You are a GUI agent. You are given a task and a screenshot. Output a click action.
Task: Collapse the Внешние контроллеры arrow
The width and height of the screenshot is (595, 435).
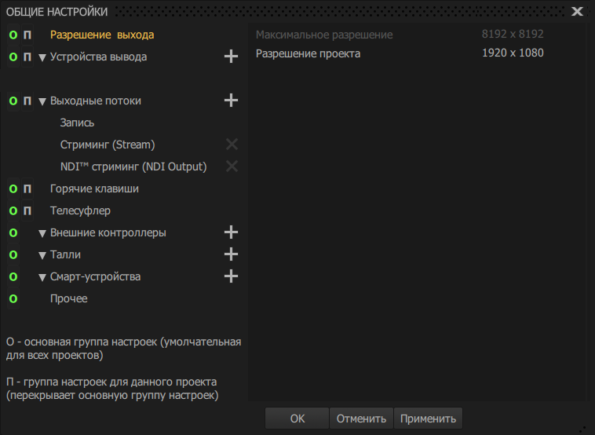(42, 233)
